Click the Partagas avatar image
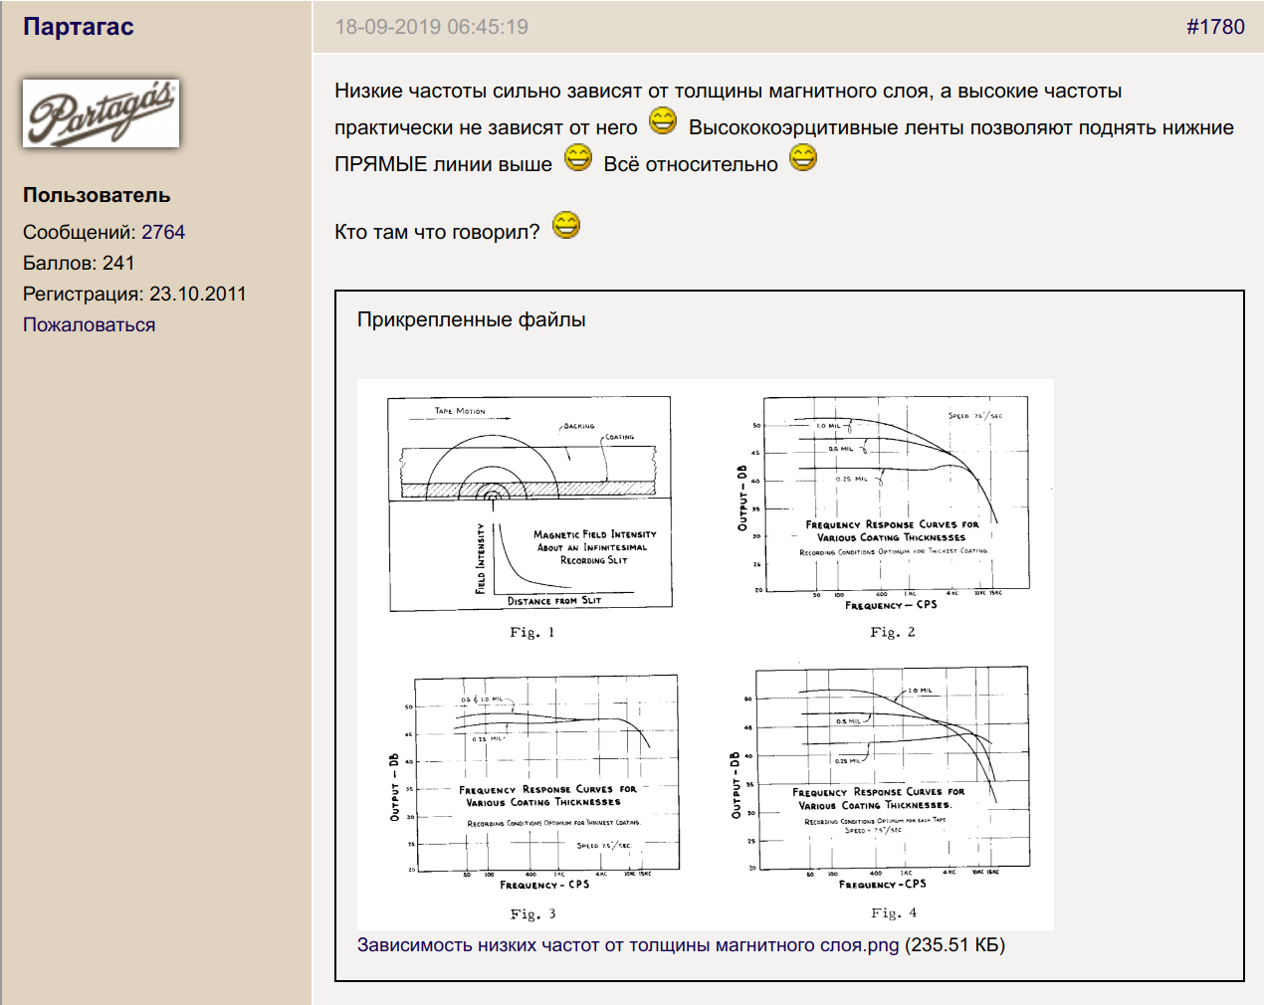This screenshot has height=1005, width=1264. [x=101, y=113]
